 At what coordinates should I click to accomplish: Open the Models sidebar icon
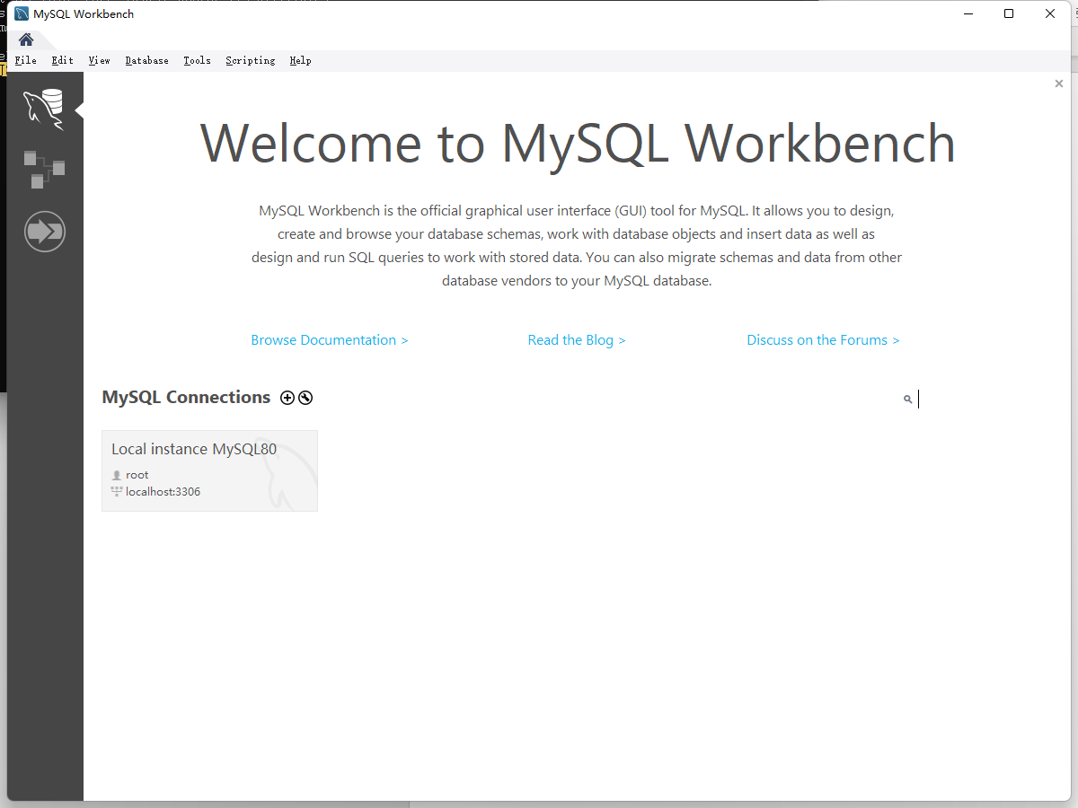click(44, 170)
